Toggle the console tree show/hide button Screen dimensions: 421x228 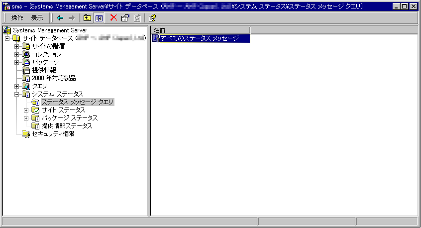coord(99,18)
